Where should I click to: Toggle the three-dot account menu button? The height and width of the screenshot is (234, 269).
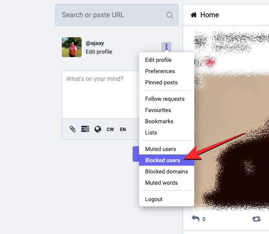pos(166,47)
